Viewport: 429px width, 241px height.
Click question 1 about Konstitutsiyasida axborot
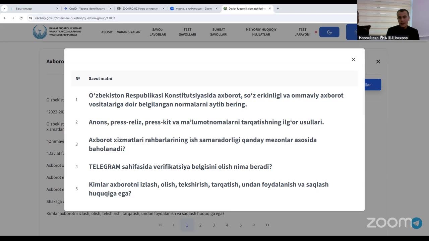(216, 100)
